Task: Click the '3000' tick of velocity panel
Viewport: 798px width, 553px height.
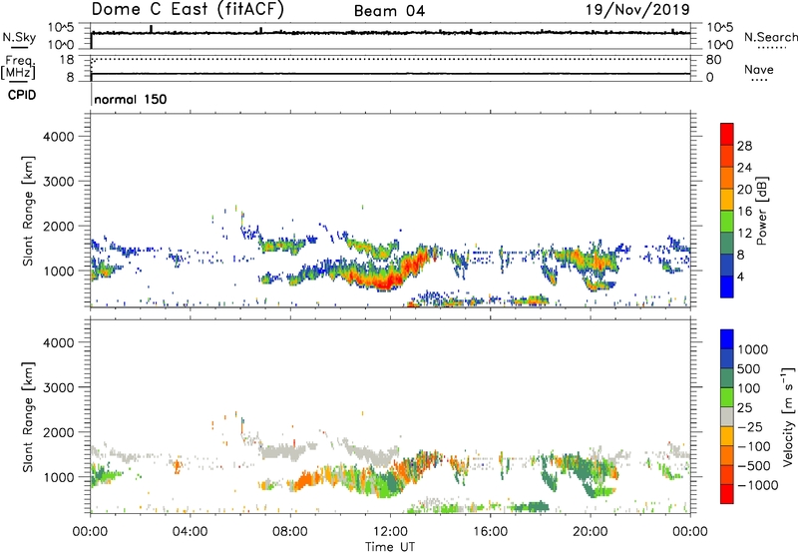Action: (58, 387)
